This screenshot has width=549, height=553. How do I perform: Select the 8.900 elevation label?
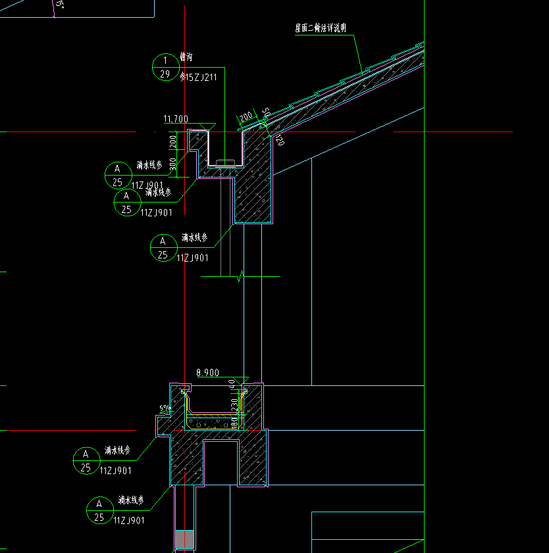(207, 373)
